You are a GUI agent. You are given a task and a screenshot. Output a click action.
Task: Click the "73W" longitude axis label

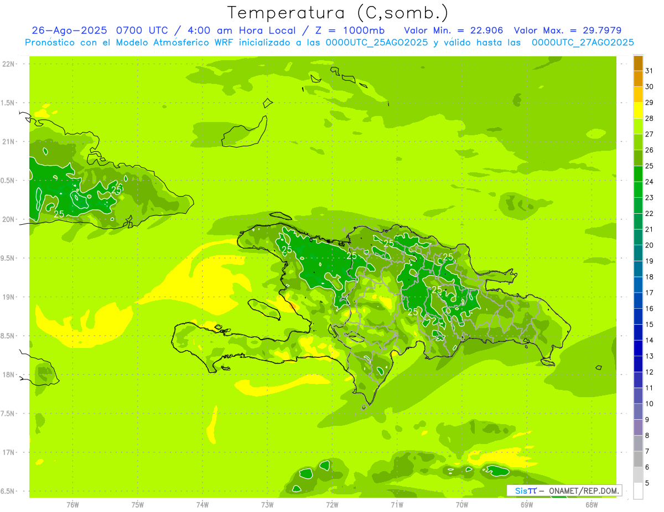tap(267, 505)
